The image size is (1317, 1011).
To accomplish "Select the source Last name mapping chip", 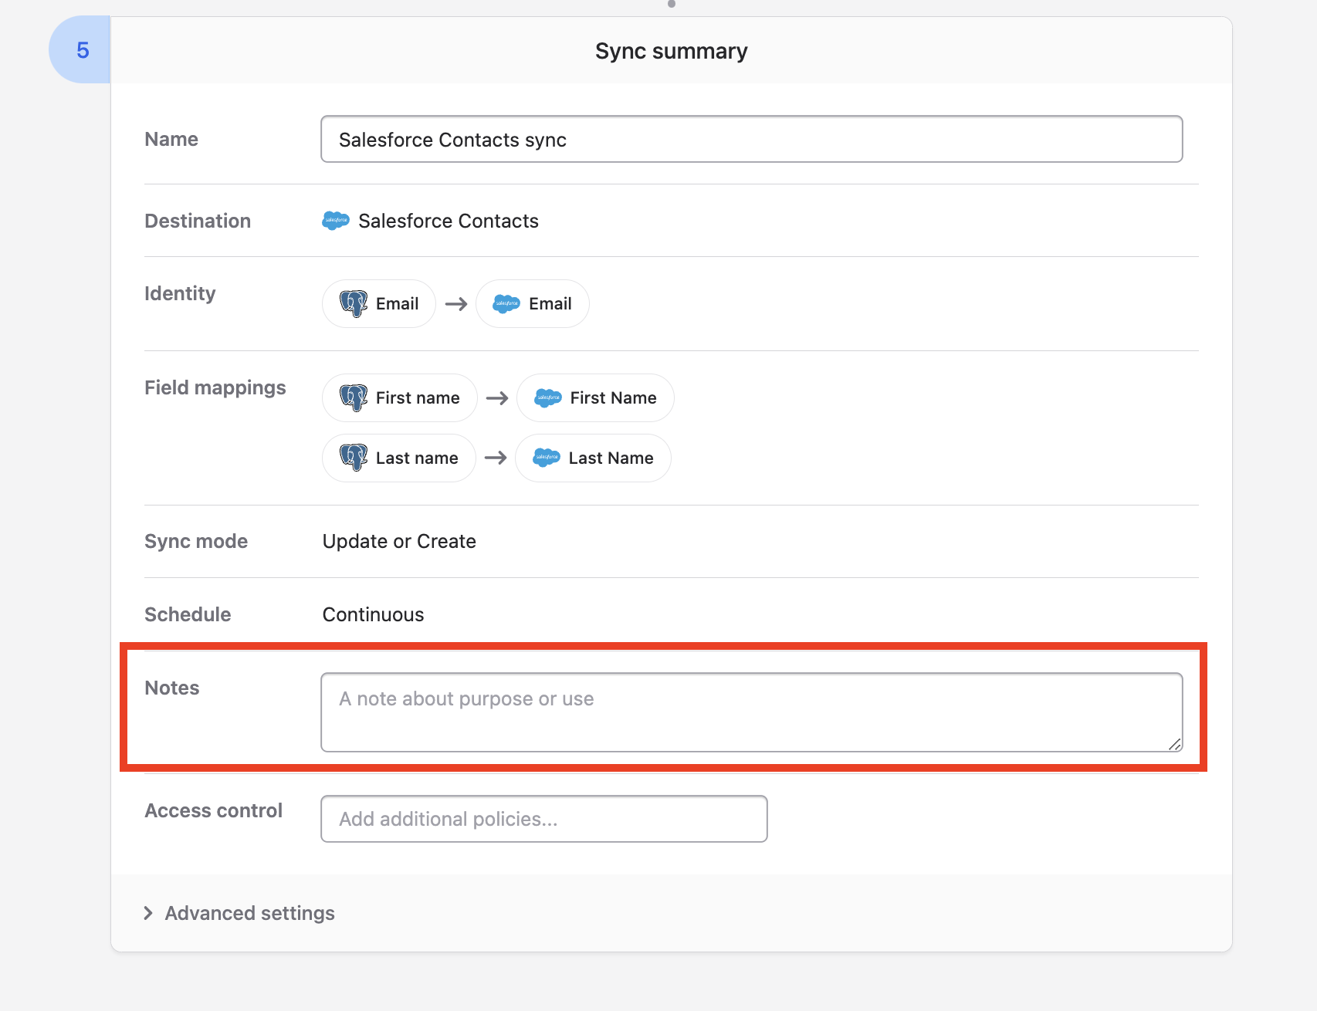I will pyautogui.click(x=398, y=458).
